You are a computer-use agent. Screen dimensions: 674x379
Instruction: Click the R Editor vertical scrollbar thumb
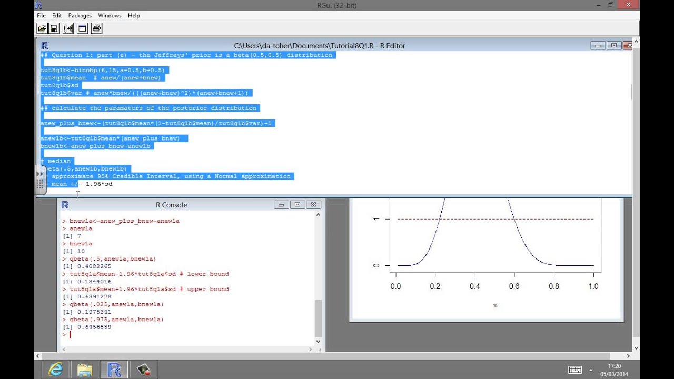[x=631, y=92]
